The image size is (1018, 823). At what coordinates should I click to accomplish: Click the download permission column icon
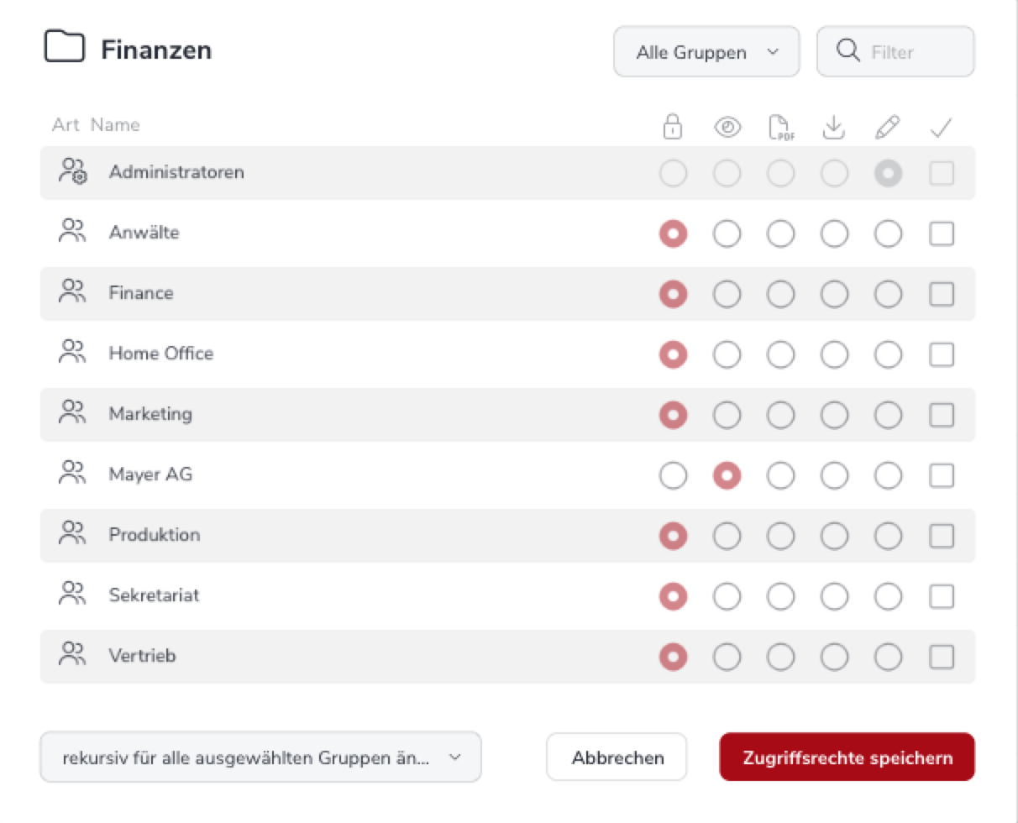click(833, 127)
